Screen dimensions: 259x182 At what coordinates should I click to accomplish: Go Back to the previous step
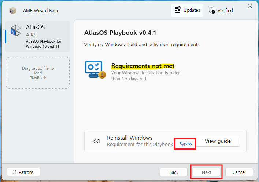(x=174, y=172)
